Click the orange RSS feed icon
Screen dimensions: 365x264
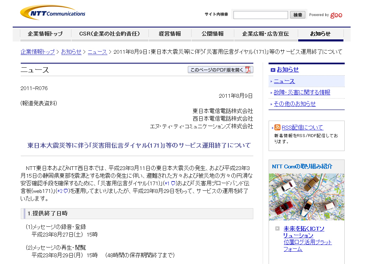pos(277,127)
